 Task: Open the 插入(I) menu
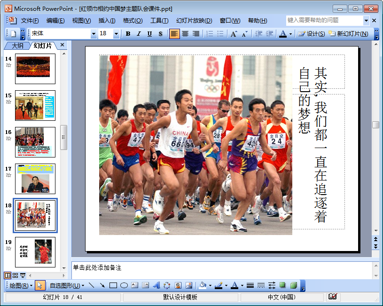pos(107,21)
